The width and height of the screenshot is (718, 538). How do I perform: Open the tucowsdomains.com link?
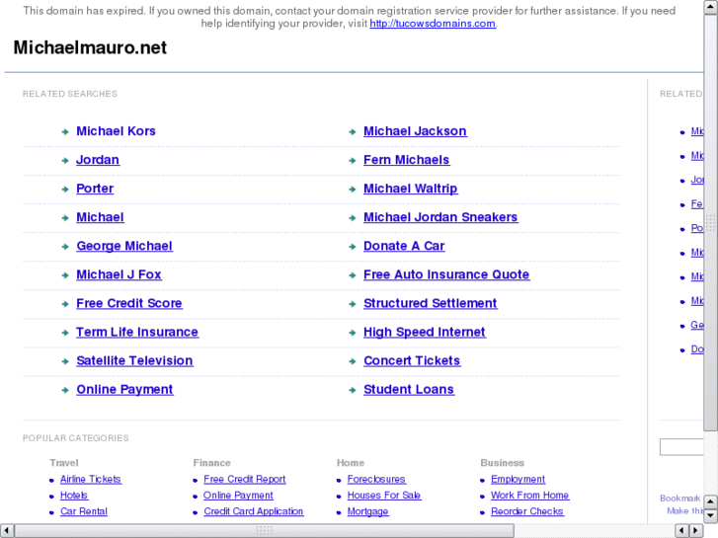(x=433, y=24)
